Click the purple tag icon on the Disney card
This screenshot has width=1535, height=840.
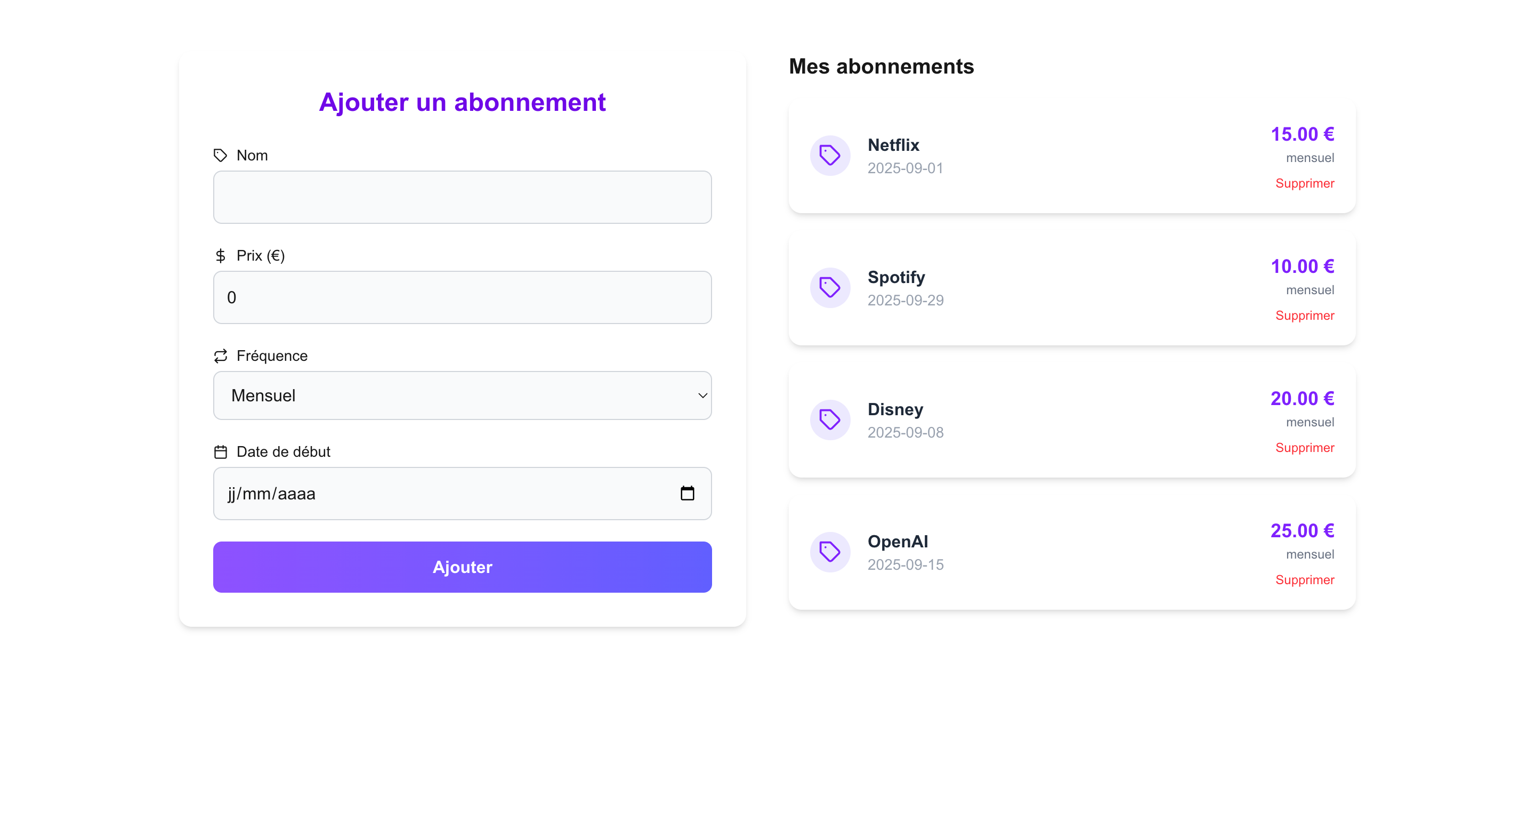[x=829, y=419]
